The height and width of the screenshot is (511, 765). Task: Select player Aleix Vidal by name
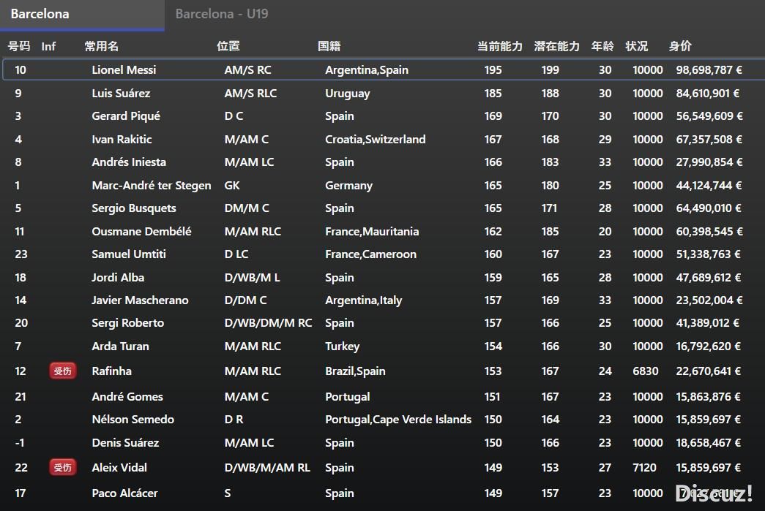tap(119, 468)
